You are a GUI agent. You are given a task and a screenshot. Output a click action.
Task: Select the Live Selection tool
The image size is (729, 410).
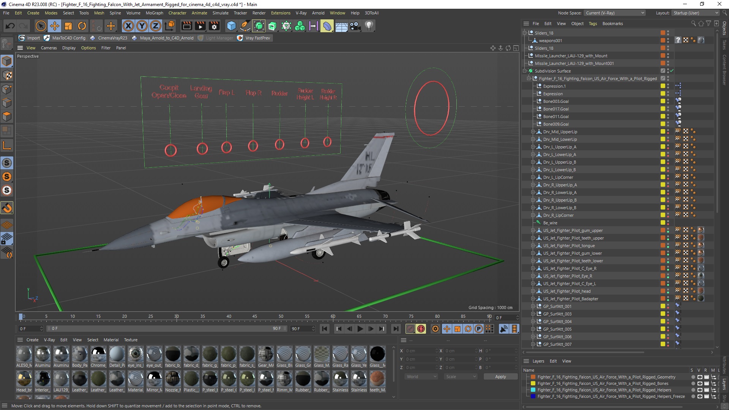41,26
